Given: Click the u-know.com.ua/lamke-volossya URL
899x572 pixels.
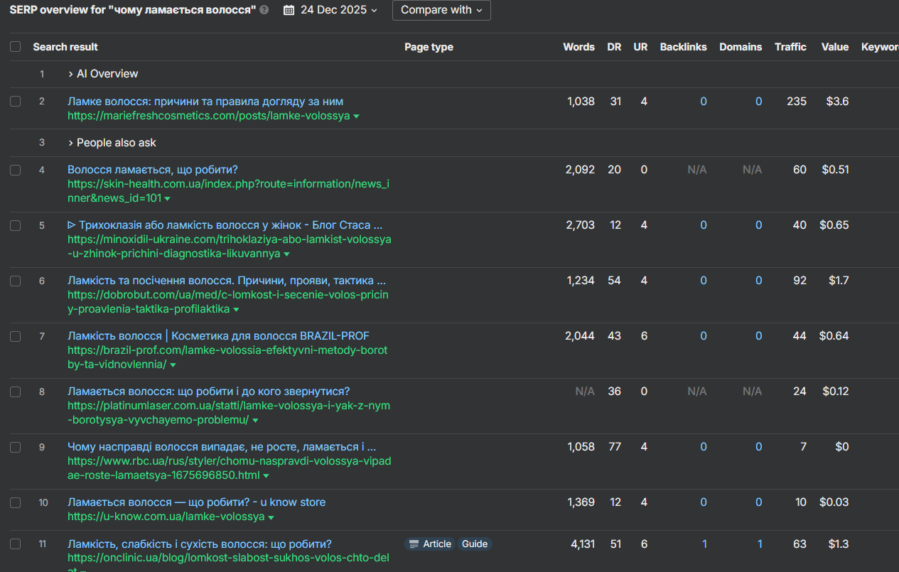Looking at the screenshot, I should [x=166, y=517].
